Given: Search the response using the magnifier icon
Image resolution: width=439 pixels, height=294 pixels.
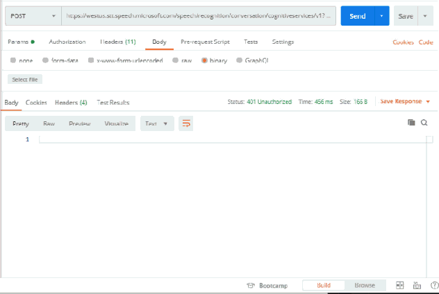Looking at the screenshot, I should [x=424, y=123].
